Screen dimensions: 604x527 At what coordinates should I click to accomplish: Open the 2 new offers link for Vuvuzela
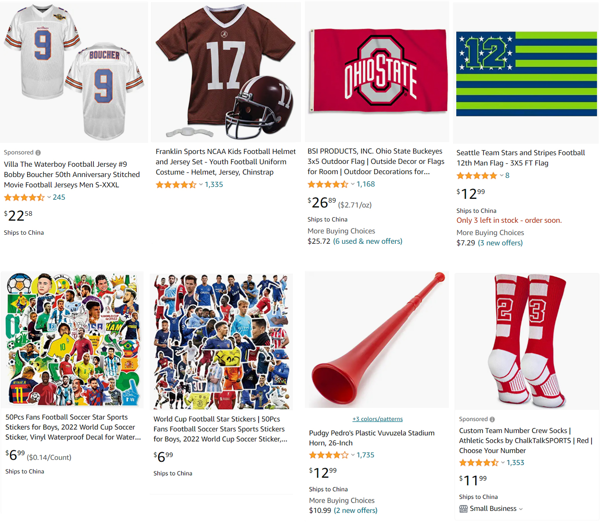point(355,511)
